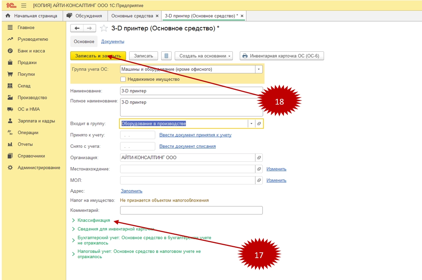Image resolution: width=422 pixels, height=280 pixels.
Task: Click the 1C logo icon
Action: (x=11, y=5)
